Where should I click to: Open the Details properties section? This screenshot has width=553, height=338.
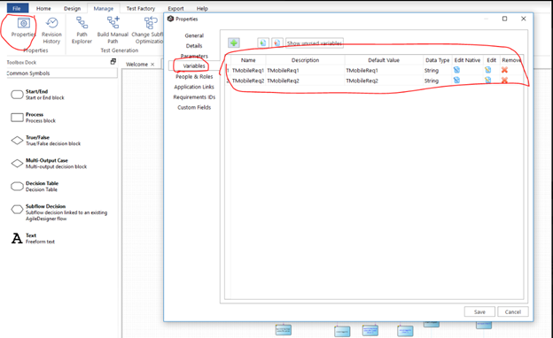pos(194,46)
